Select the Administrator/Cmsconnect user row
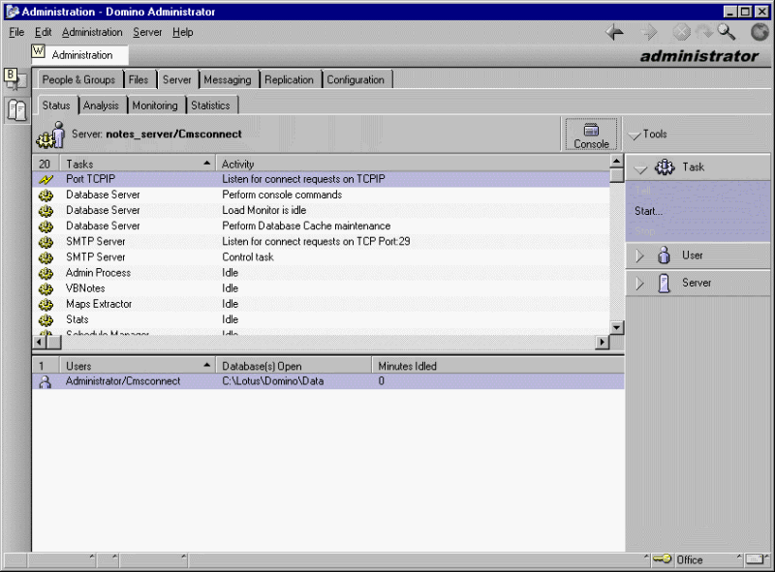775x572 pixels. 328,381
